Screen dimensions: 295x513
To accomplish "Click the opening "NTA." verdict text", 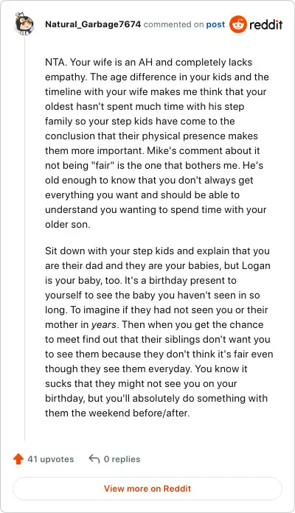I will (56, 62).
